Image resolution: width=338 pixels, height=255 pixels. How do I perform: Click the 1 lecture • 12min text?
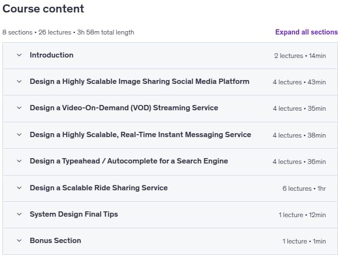coord(302,215)
